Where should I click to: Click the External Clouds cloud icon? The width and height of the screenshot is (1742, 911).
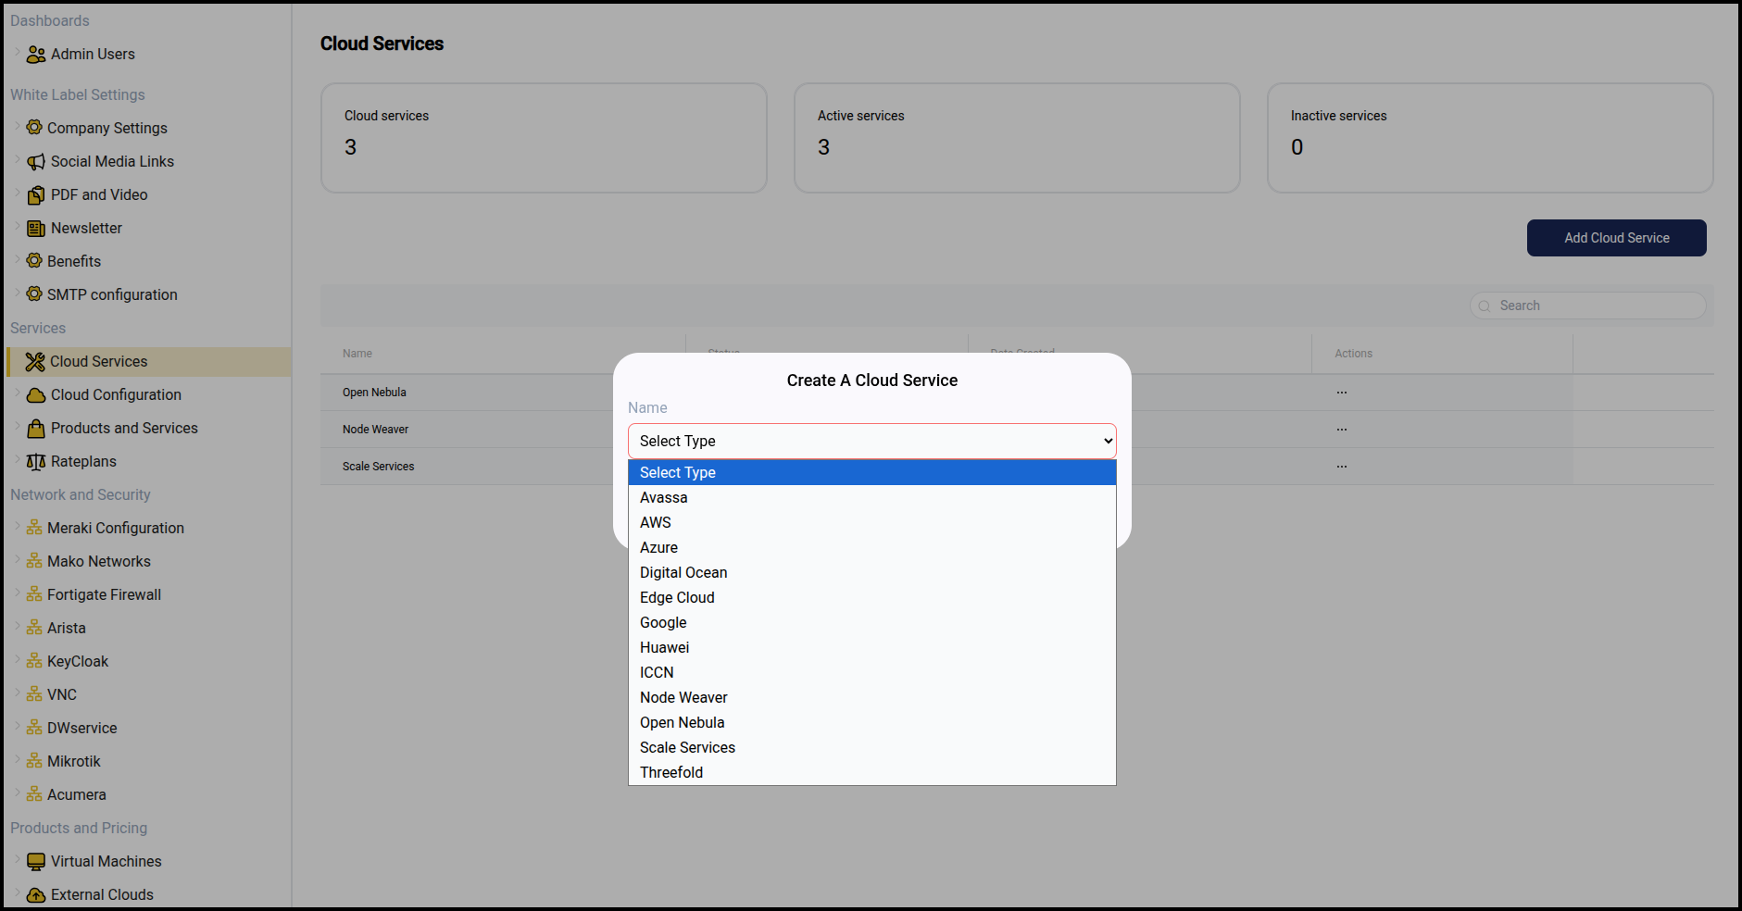point(36,895)
